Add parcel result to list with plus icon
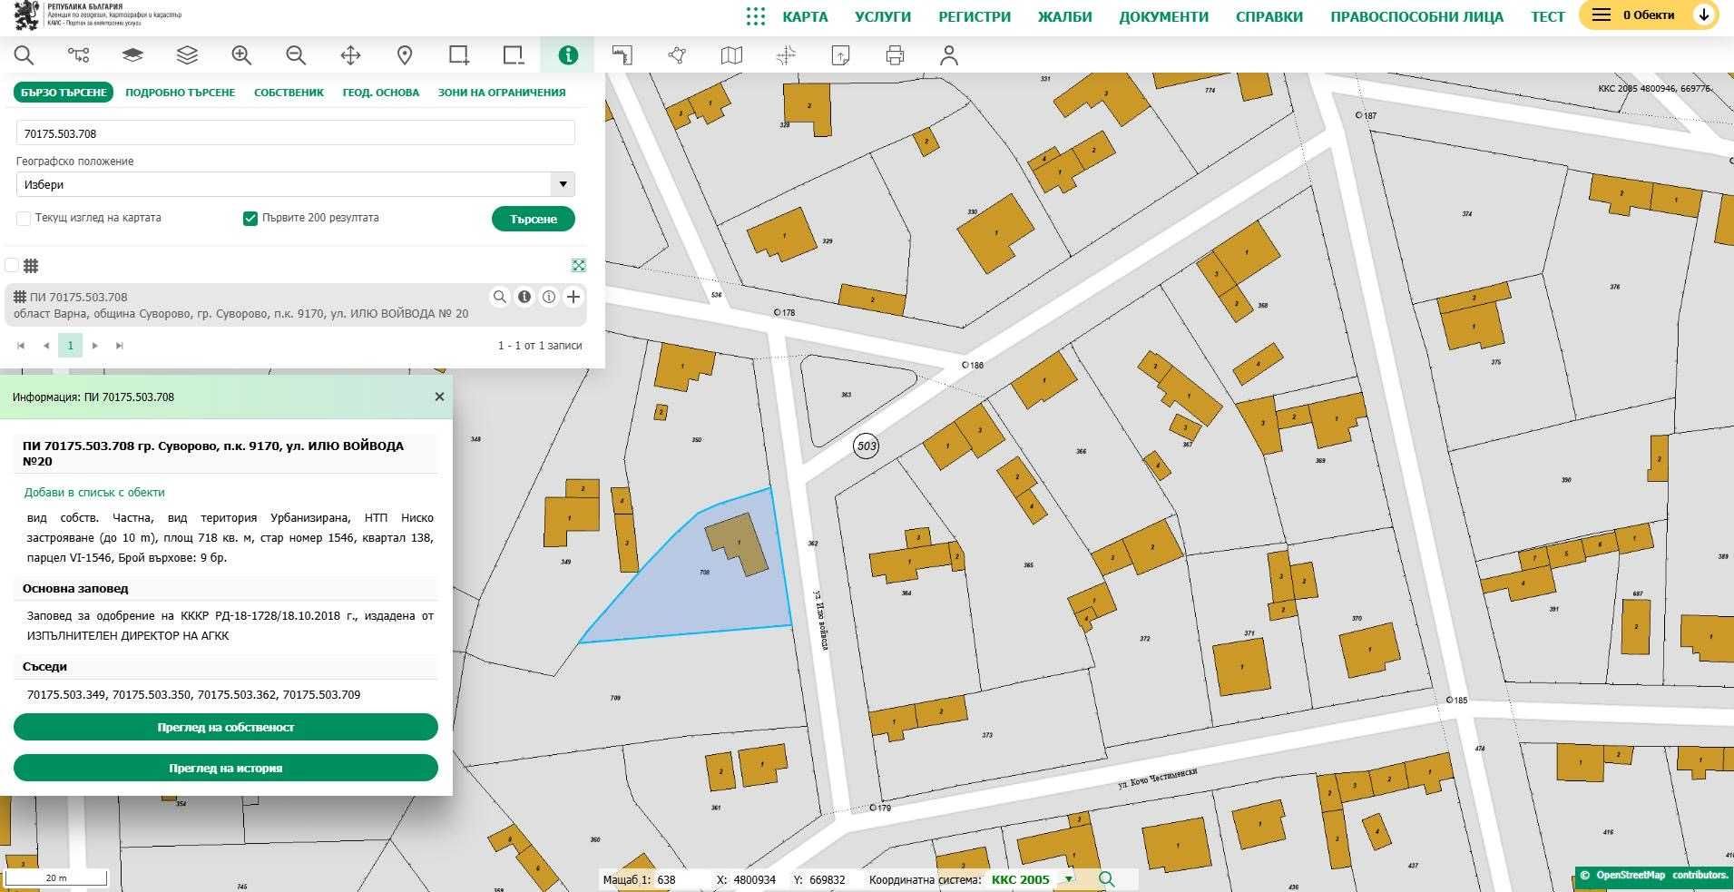 [x=573, y=297]
